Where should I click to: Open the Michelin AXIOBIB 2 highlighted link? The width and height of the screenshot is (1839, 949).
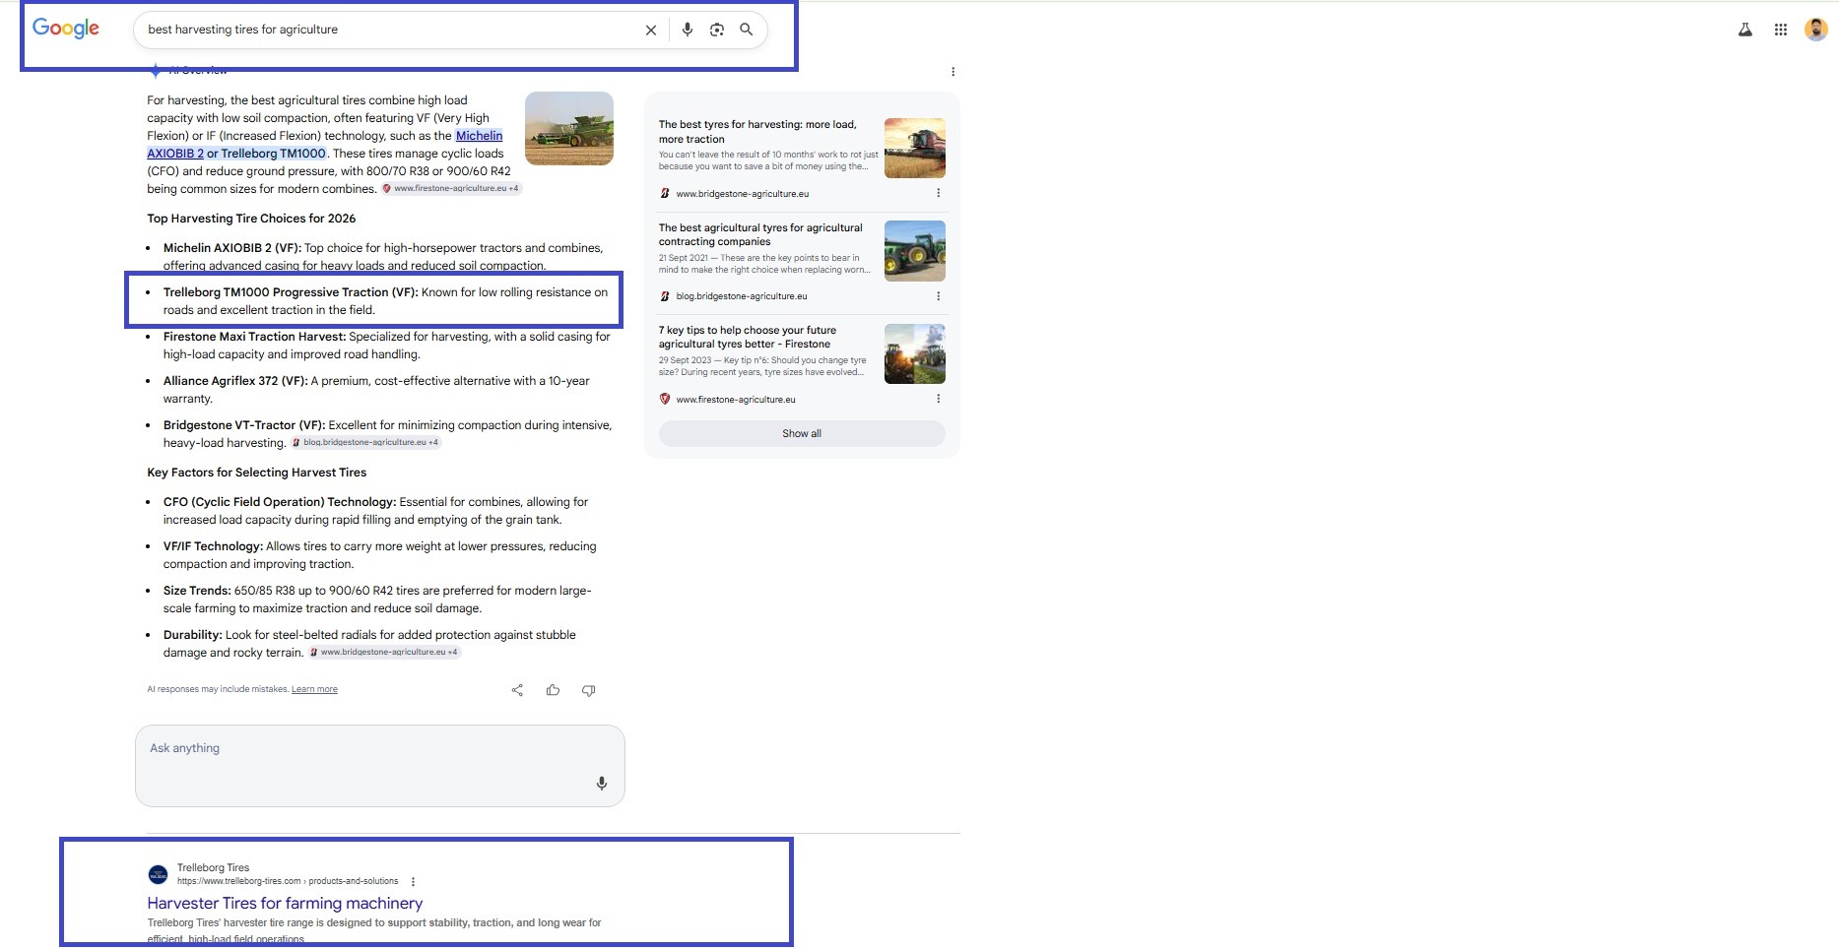[x=324, y=145]
